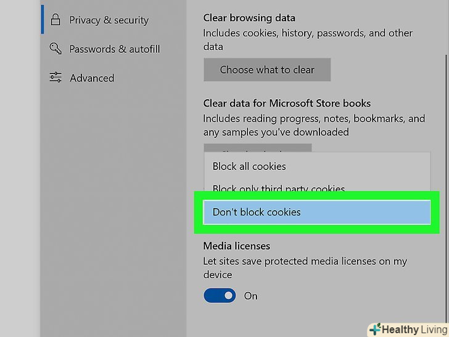Screen dimensions: 449x337
Task: Click the sliders icon beside Advanced
Action: pyautogui.click(x=56, y=78)
